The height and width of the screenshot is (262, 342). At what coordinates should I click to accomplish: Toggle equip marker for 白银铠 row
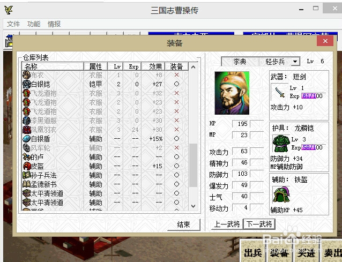click(x=176, y=84)
